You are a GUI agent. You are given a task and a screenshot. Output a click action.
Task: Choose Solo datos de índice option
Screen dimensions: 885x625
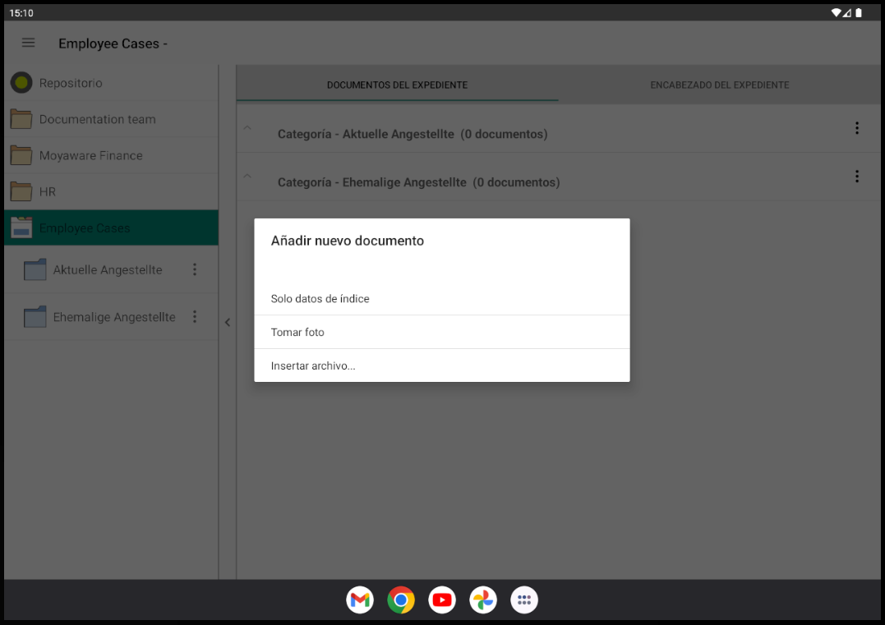coord(320,299)
